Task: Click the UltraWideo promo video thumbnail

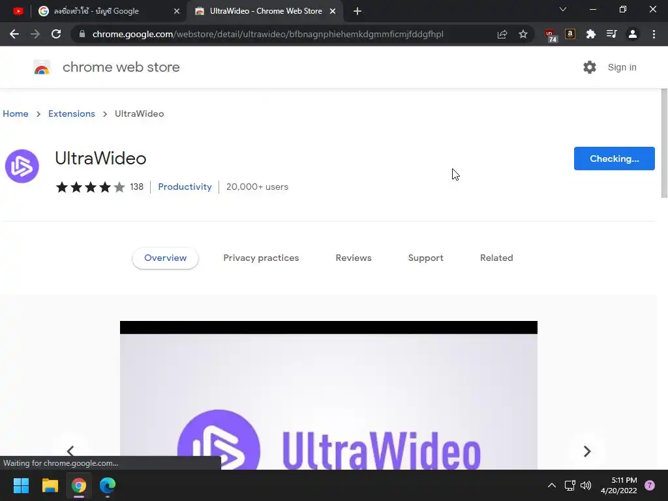Action: coord(329,395)
